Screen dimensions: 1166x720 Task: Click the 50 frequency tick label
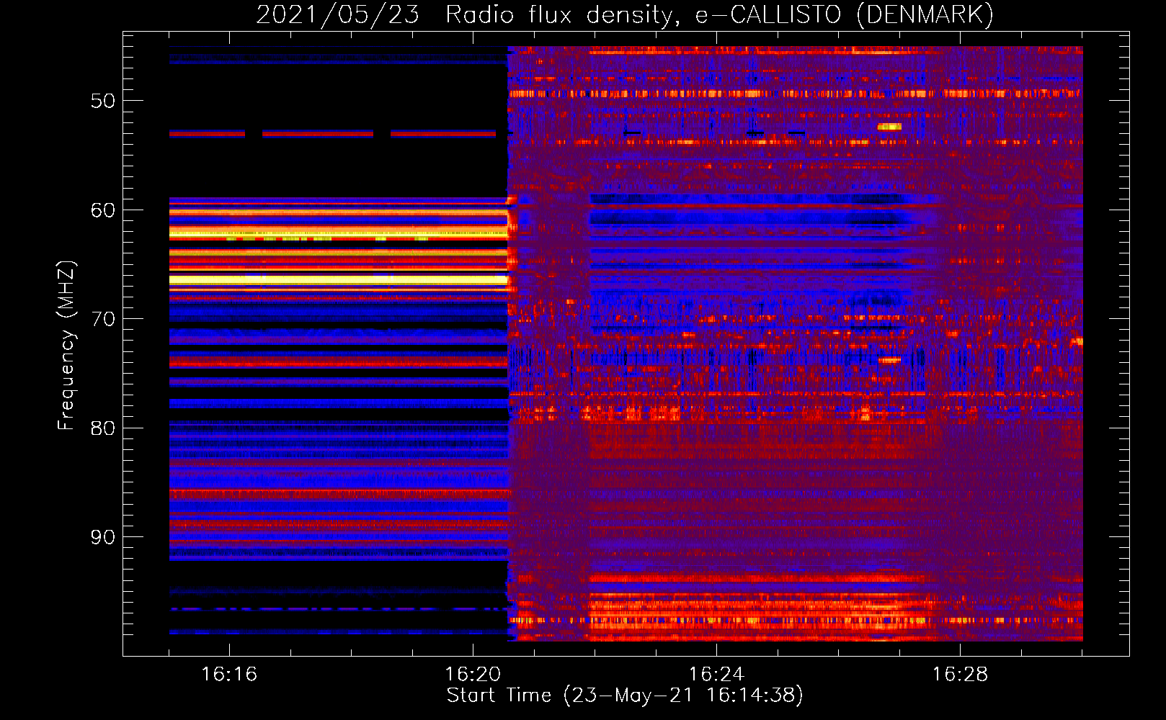point(103,101)
